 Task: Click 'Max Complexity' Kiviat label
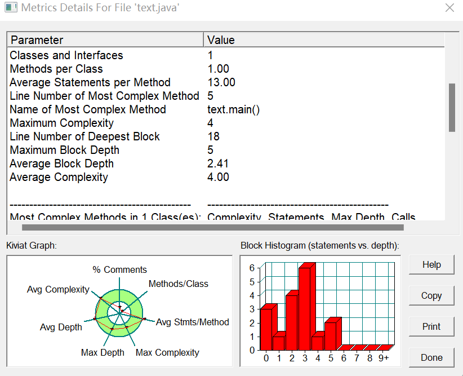(167, 353)
